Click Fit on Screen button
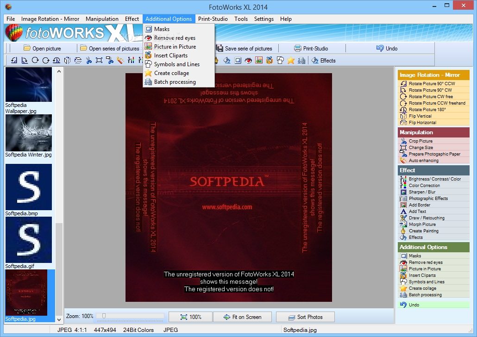The image size is (477, 337). 242,317
